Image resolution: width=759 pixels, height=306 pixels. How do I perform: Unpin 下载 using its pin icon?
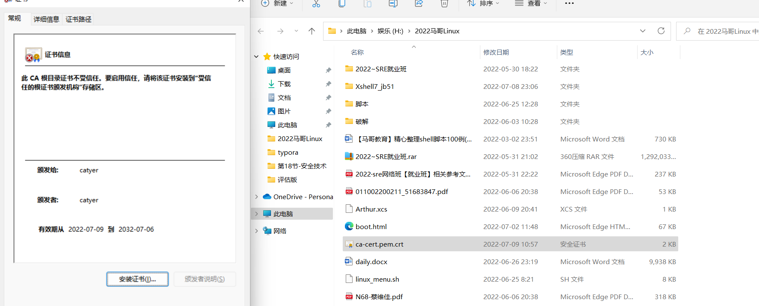pos(328,84)
